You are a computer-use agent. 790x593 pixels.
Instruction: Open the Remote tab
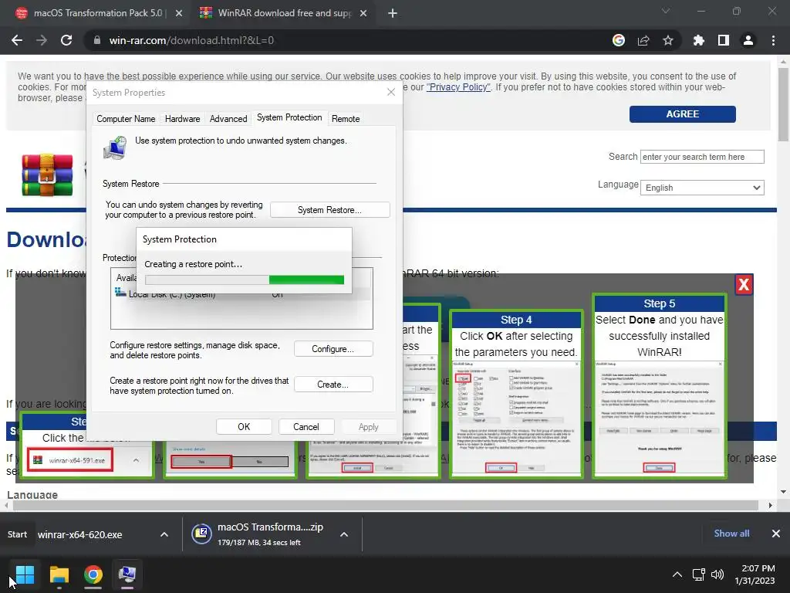coord(346,119)
